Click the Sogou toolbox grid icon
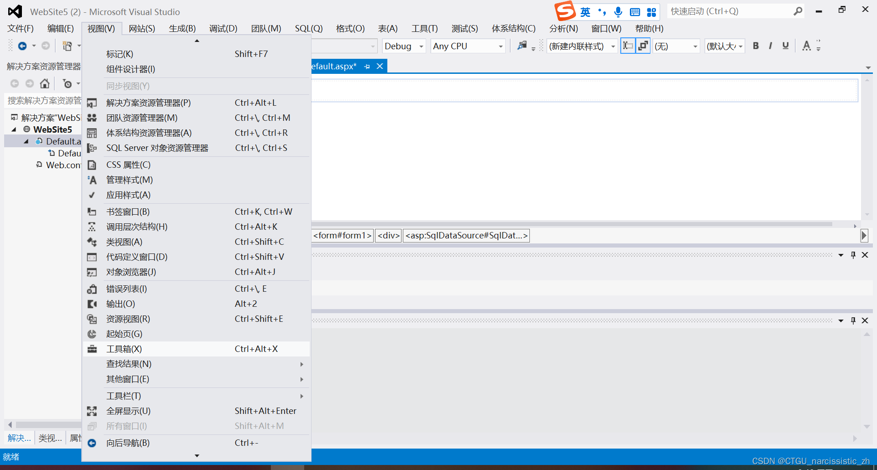This screenshot has width=877, height=470. pos(651,12)
